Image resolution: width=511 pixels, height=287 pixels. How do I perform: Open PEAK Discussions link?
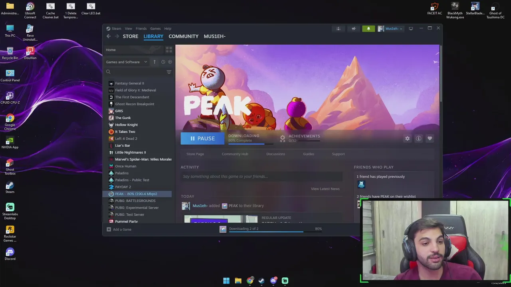[x=275, y=154]
